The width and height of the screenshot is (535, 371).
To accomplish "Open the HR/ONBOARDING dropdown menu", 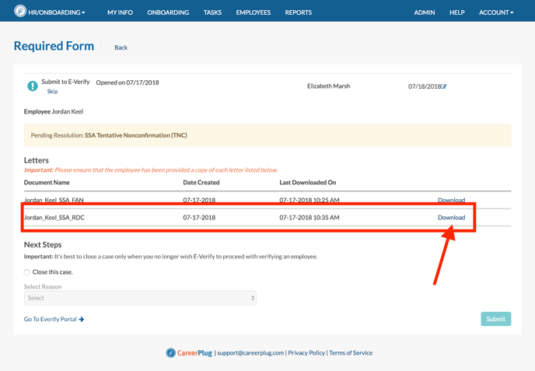I will [57, 12].
